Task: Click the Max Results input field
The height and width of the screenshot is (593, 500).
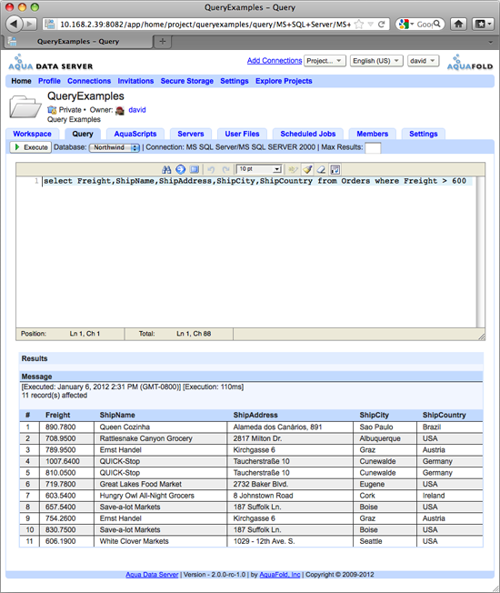Action: (373, 147)
